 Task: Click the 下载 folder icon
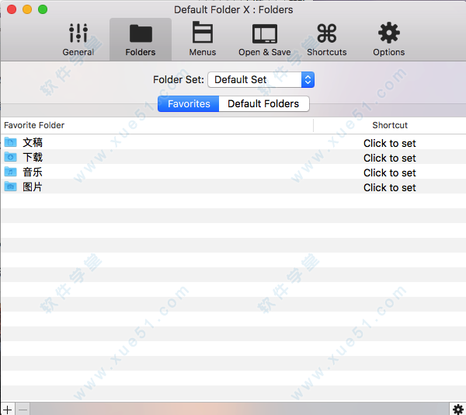pyautogui.click(x=10, y=157)
